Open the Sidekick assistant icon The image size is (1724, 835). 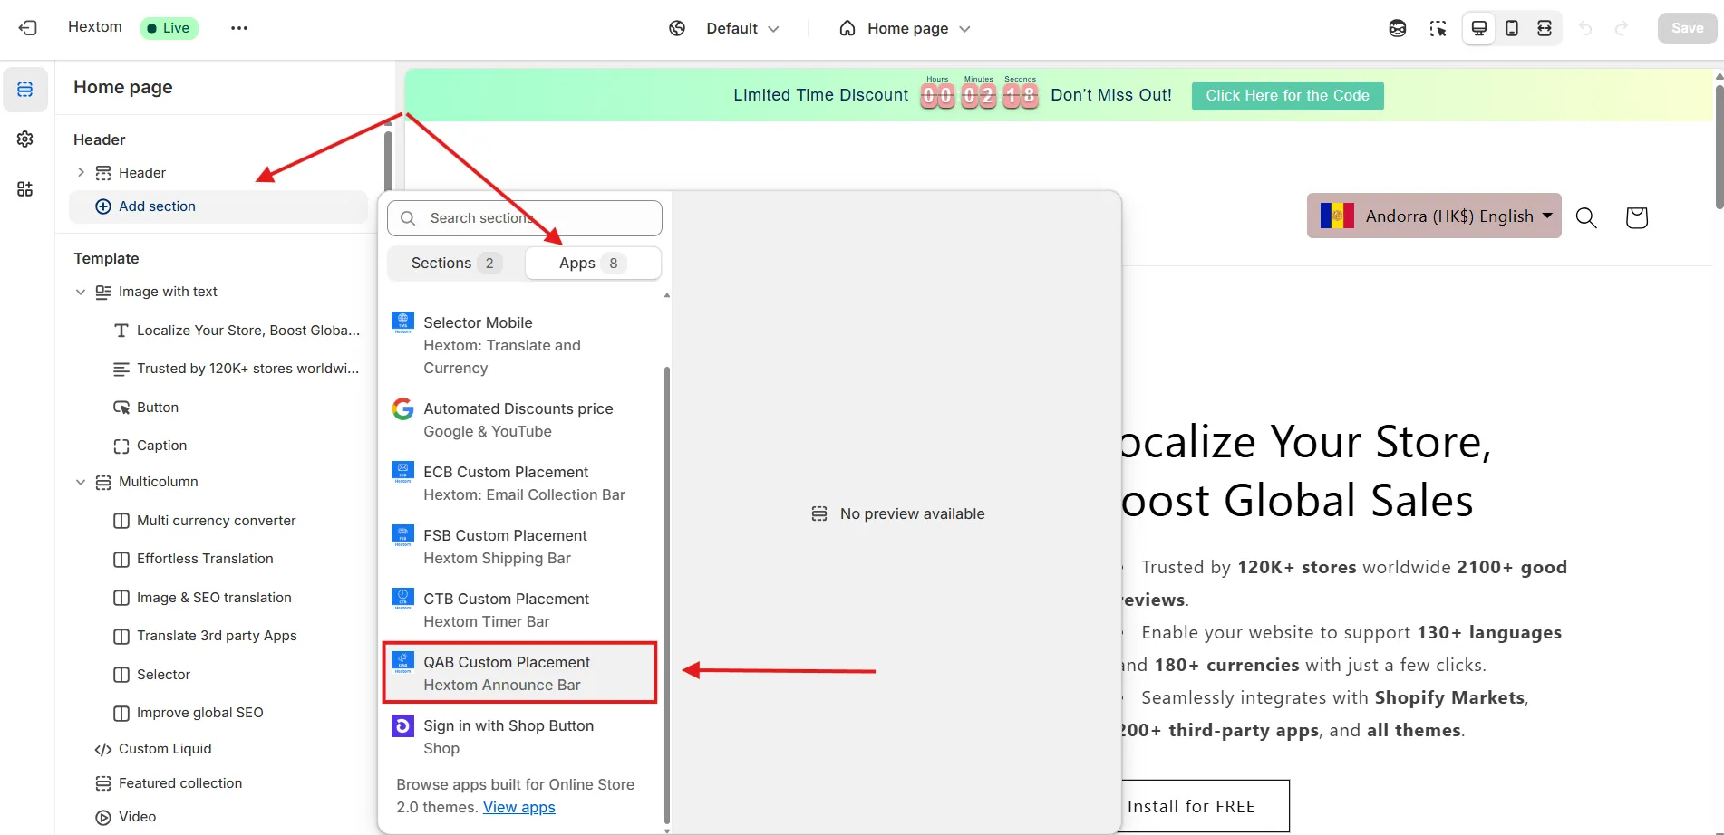tap(1398, 28)
